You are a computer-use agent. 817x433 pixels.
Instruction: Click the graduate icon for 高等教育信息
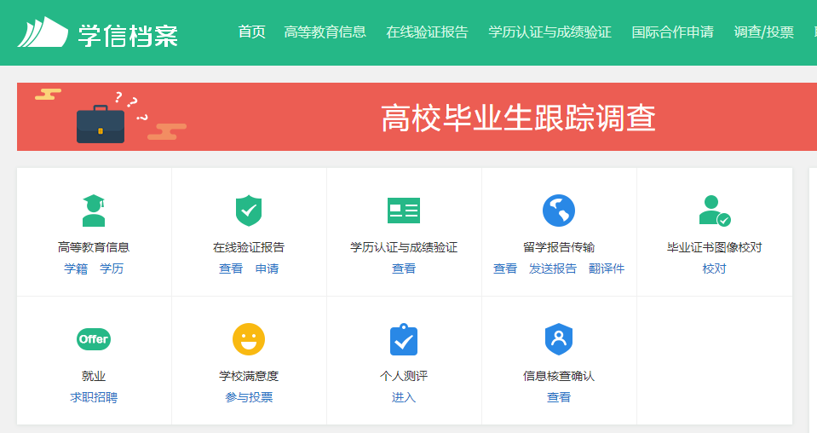tap(94, 211)
